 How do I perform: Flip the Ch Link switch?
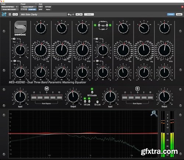[x=98, y=102]
